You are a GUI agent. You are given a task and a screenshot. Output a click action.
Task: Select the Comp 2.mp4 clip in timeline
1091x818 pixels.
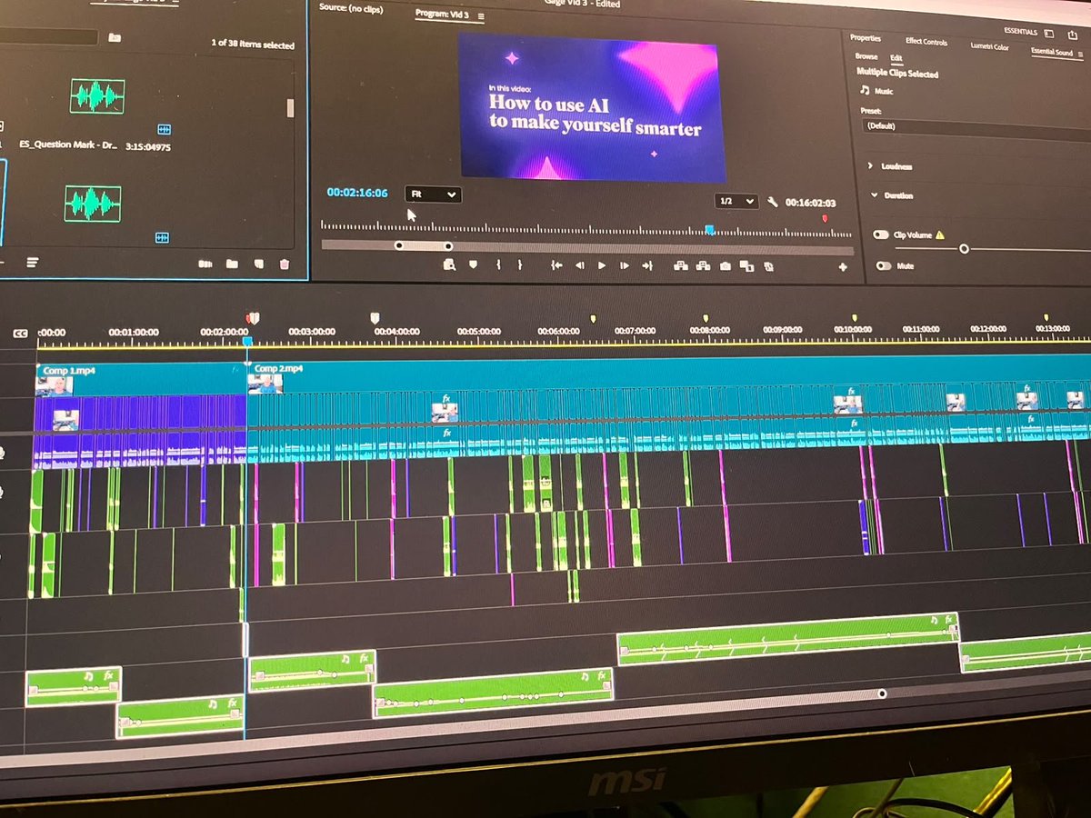pos(668,375)
